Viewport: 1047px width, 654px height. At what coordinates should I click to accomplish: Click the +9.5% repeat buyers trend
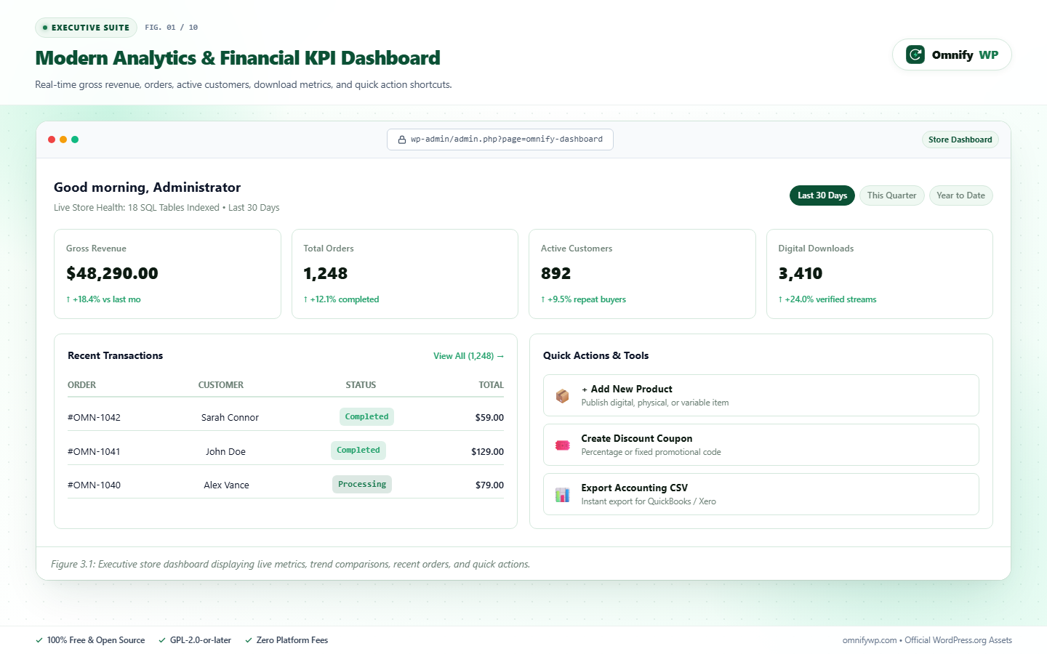point(583,299)
